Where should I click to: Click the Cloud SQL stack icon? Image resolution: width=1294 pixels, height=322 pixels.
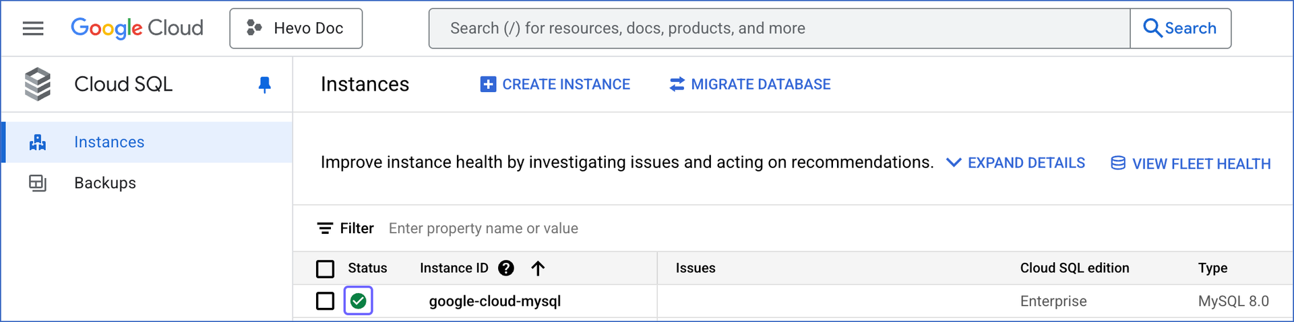point(38,84)
